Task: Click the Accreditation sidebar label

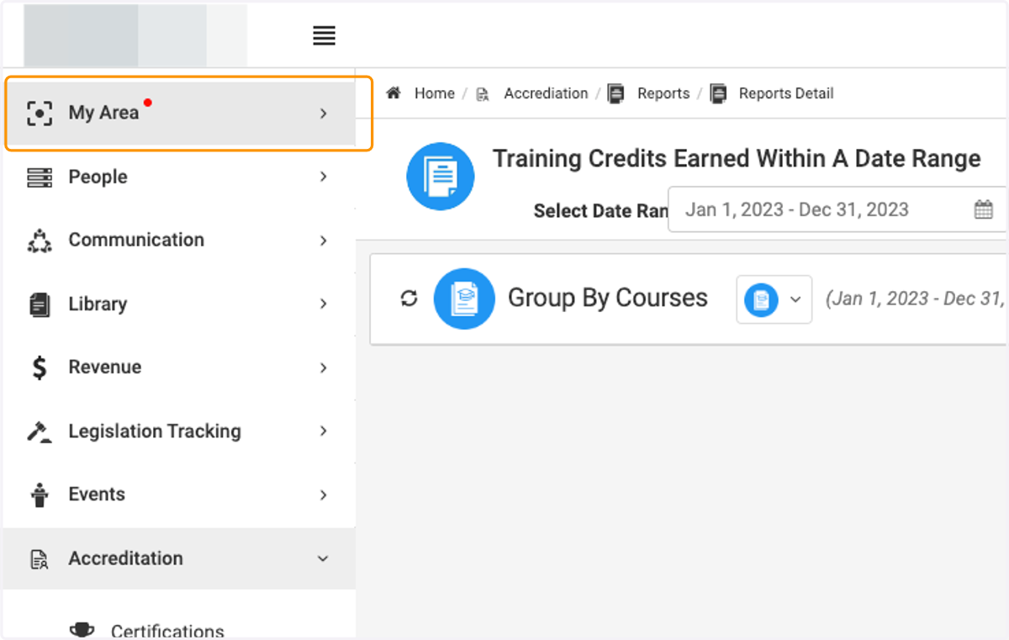Action: pyautogui.click(x=125, y=558)
